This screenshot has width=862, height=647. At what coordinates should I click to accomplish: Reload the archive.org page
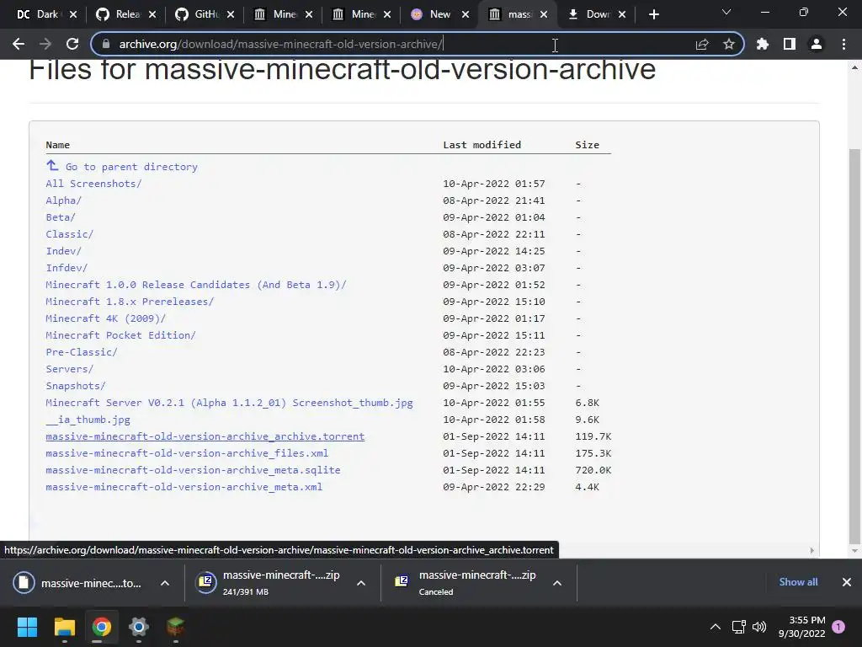(72, 44)
